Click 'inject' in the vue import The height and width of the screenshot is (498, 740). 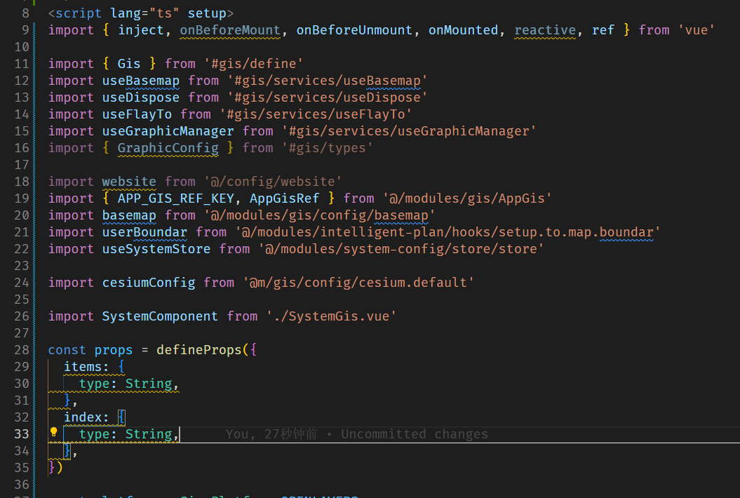[141, 30]
